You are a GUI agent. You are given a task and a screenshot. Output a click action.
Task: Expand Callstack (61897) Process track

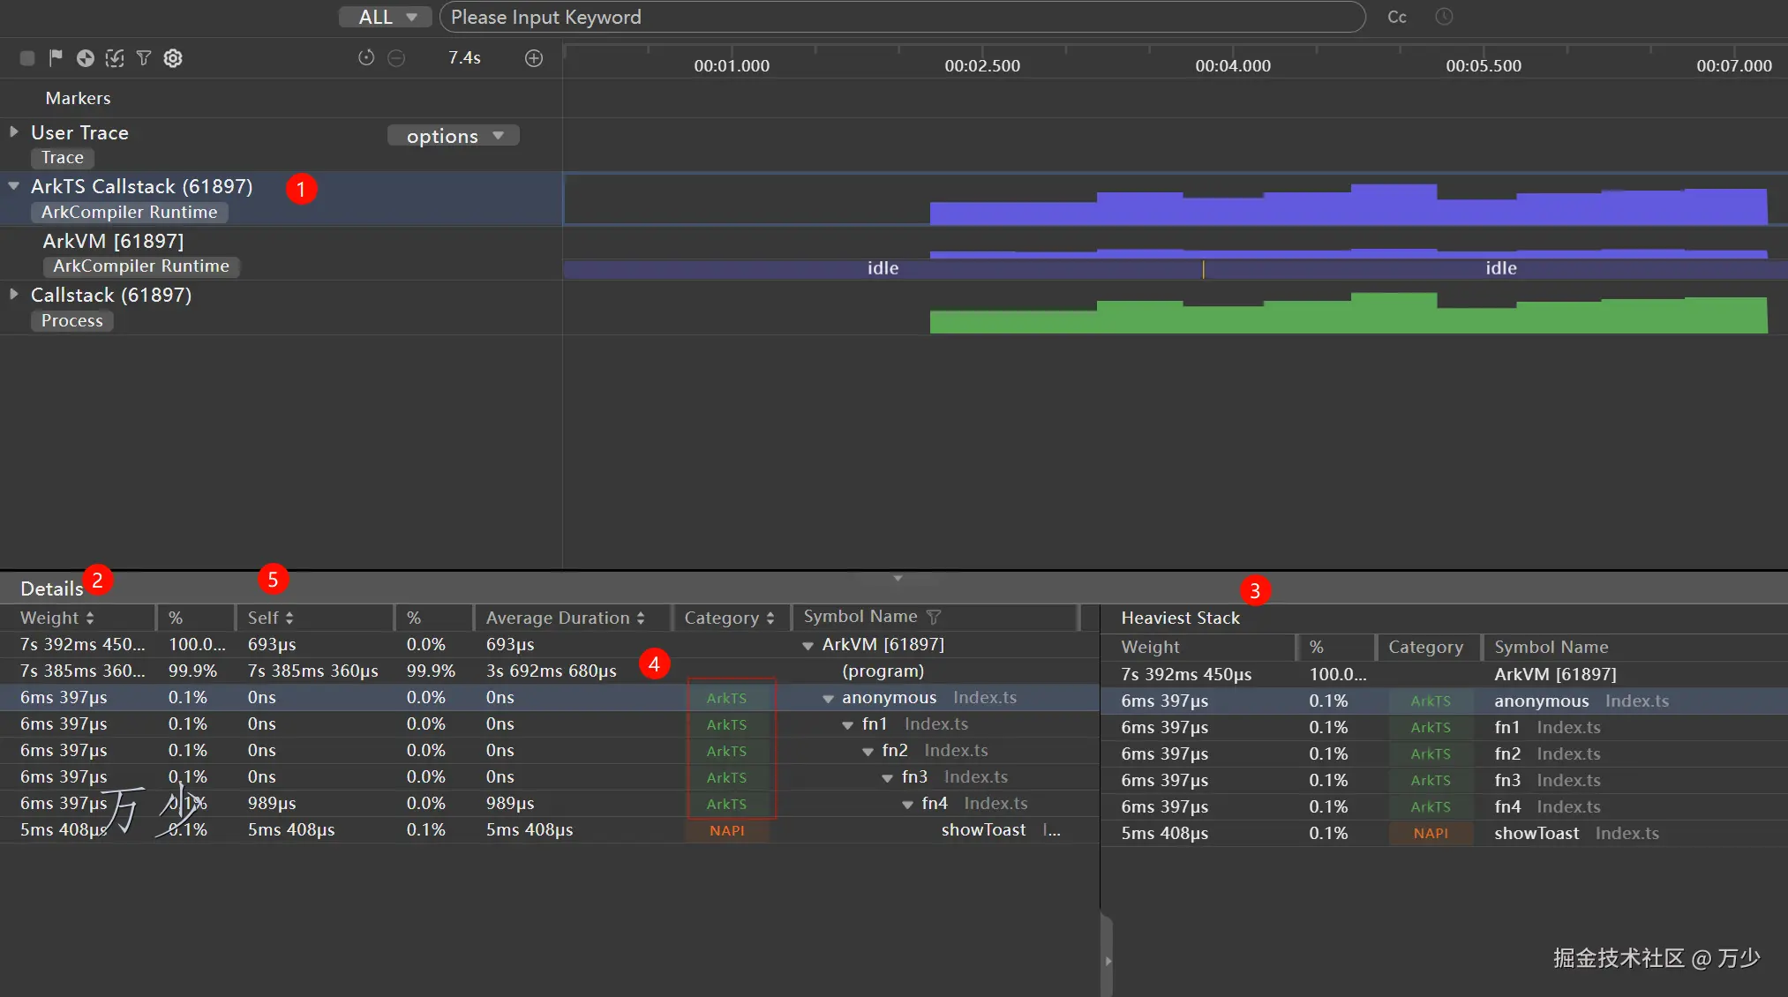point(14,295)
